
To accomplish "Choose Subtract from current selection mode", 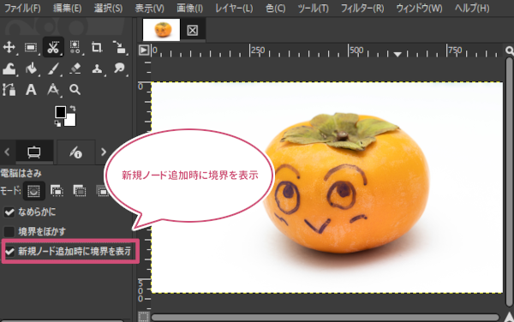I will coord(80,191).
